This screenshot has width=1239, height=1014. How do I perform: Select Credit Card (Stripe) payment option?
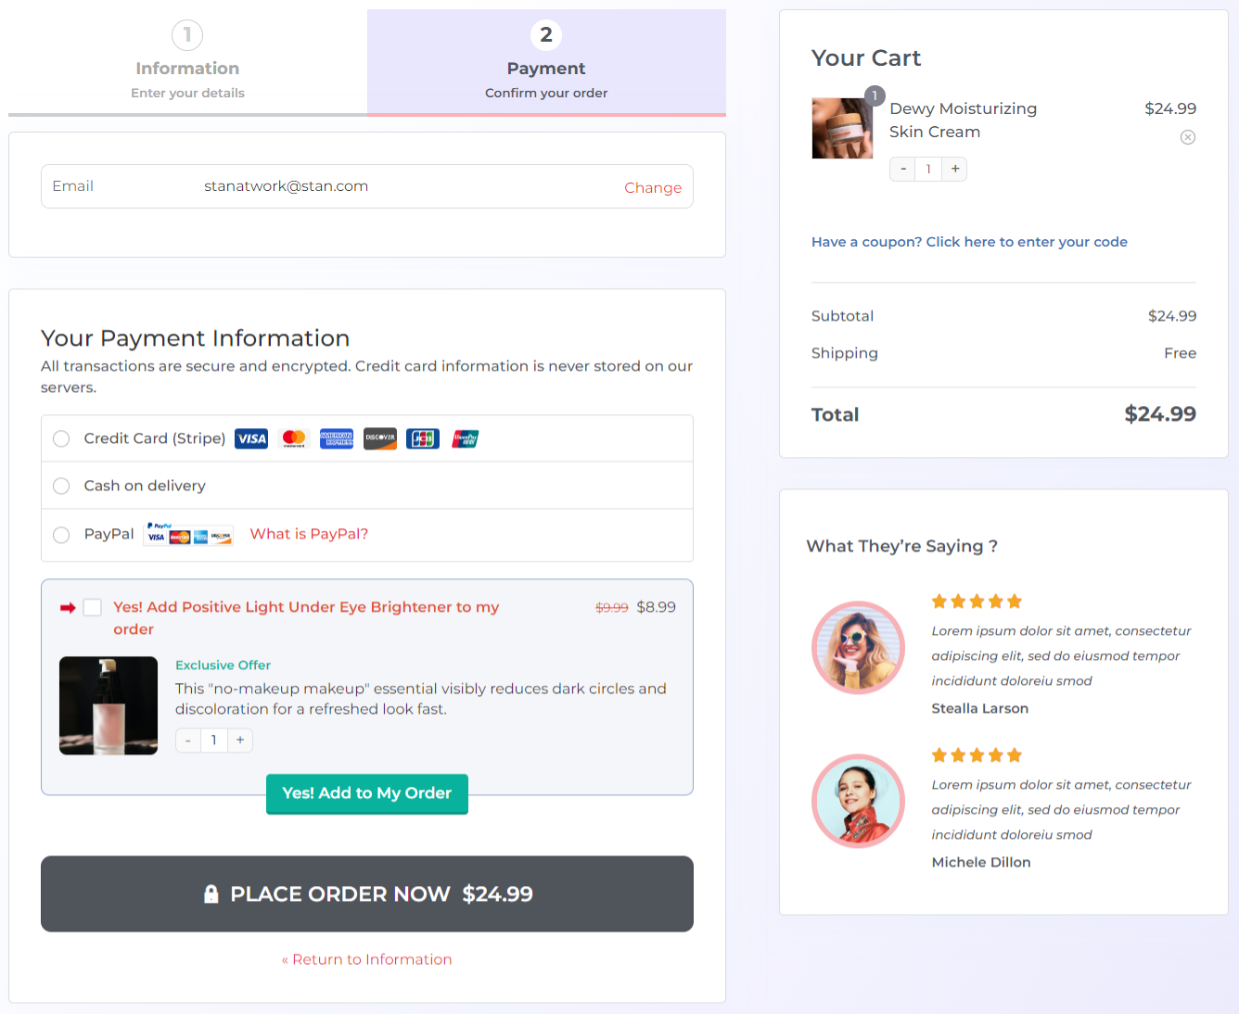pyautogui.click(x=61, y=438)
